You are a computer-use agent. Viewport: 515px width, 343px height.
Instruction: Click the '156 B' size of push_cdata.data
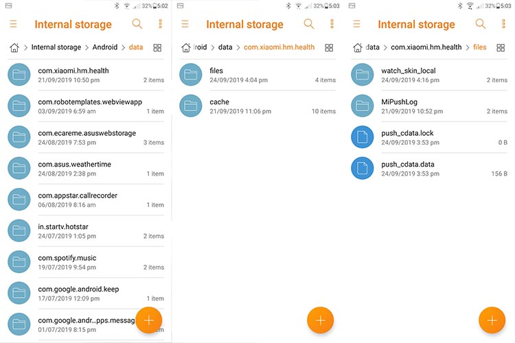point(499,174)
